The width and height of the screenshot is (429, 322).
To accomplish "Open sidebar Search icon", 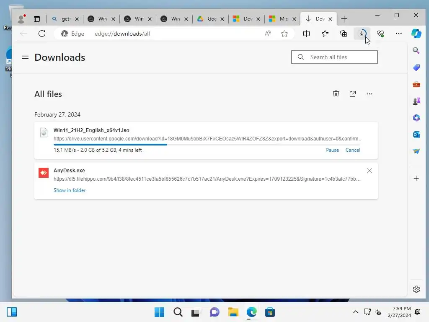I will [x=416, y=50].
